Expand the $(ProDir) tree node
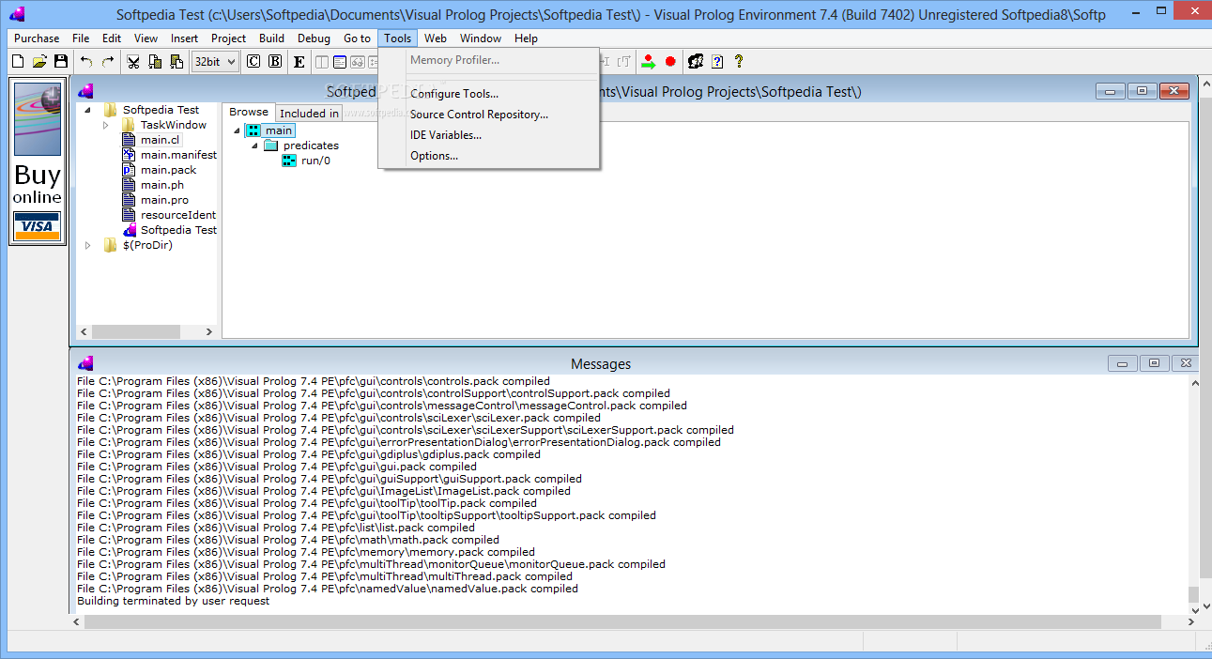The height and width of the screenshot is (659, 1212). coord(88,245)
